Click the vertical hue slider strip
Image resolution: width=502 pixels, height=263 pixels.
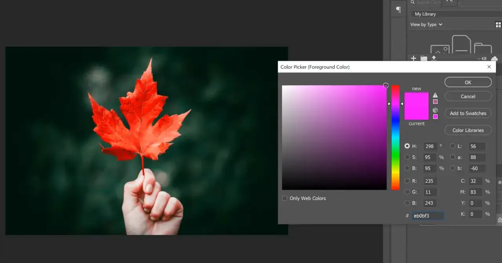coord(395,137)
